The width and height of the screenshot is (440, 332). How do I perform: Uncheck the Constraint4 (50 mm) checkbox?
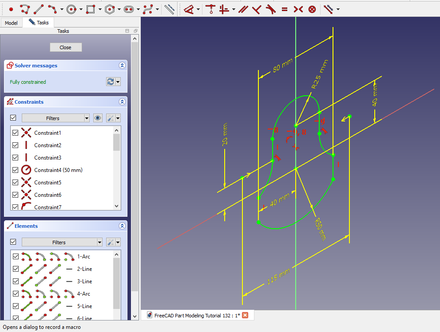tap(16, 170)
